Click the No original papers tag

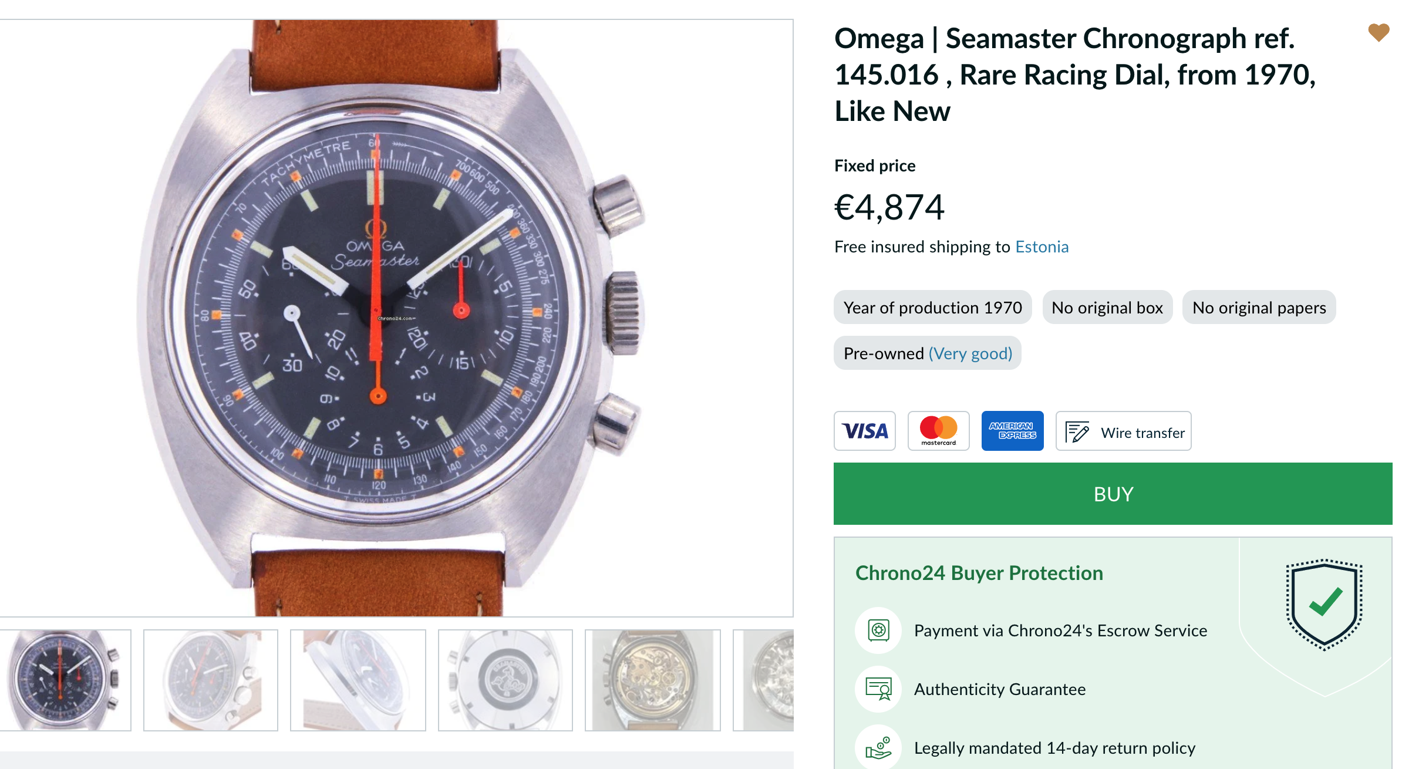(1259, 308)
